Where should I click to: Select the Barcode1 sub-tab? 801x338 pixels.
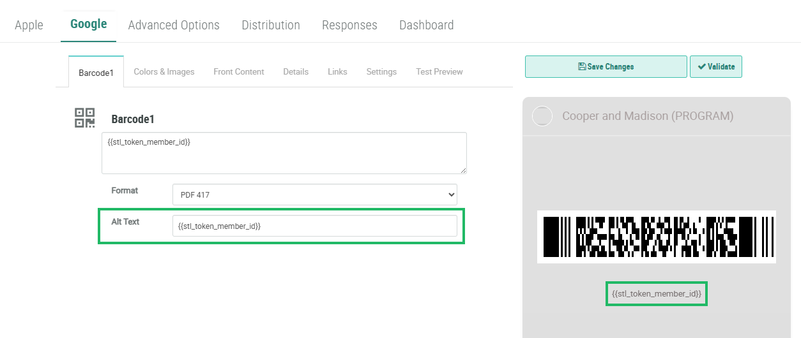pyautogui.click(x=96, y=72)
